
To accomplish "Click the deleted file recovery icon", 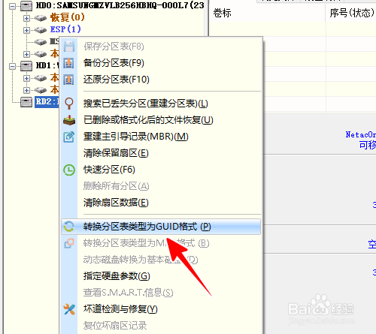I will 69,120.
